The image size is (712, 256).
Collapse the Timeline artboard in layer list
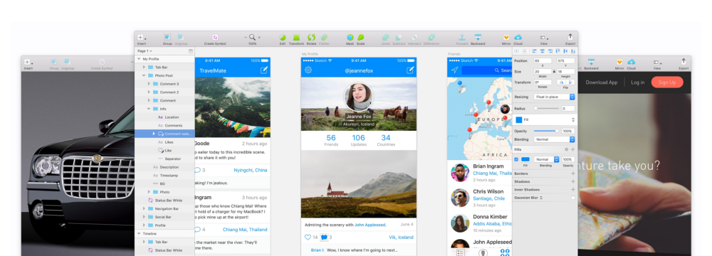point(139,233)
